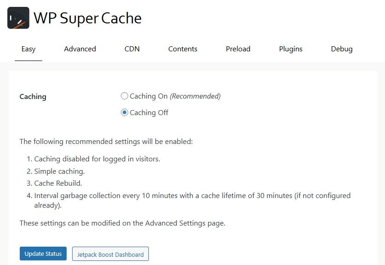
Task: Click the WP Super Cache page heading
Action: pyautogui.click(x=87, y=18)
